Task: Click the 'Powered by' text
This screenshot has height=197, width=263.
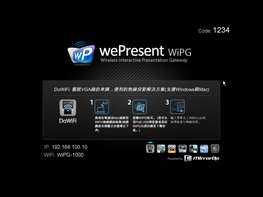Action: click(175, 159)
